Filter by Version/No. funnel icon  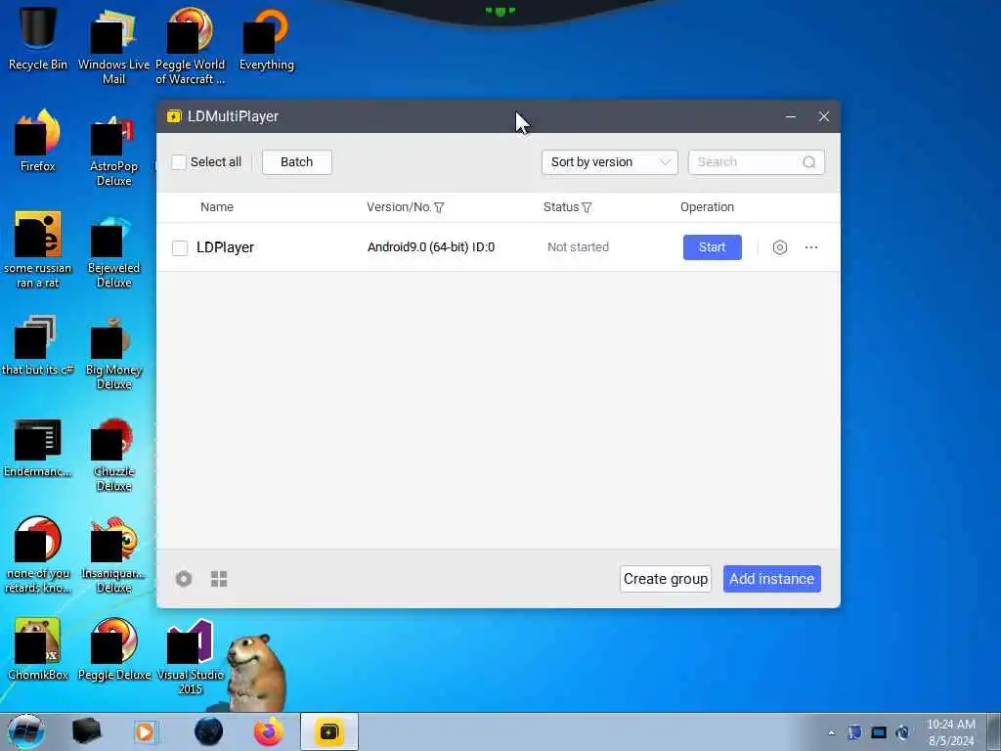tap(439, 207)
